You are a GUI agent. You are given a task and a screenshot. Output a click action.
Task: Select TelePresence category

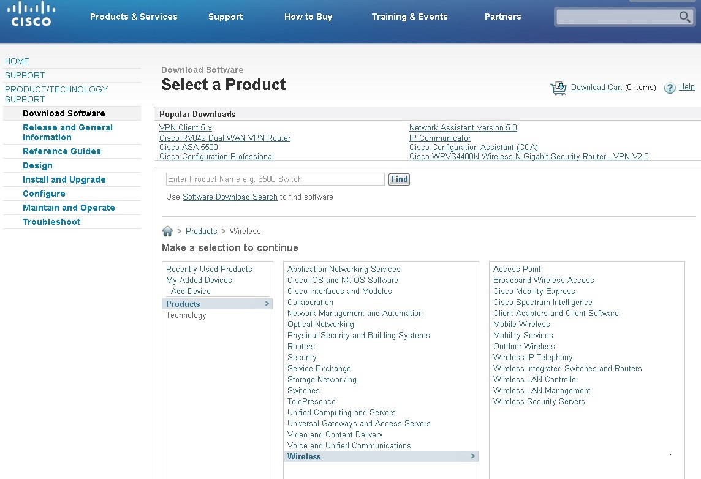tap(311, 401)
